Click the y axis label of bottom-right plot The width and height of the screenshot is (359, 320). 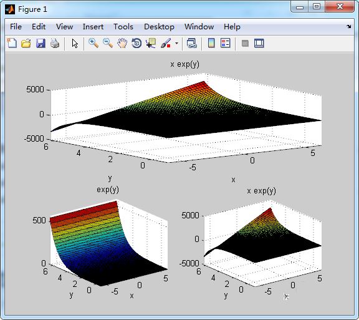pos(226,295)
